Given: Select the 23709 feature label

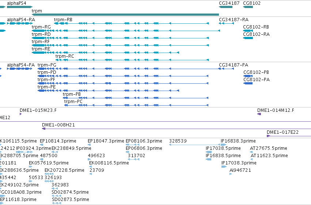Looking at the screenshot, I should click(x=97, y=171).
